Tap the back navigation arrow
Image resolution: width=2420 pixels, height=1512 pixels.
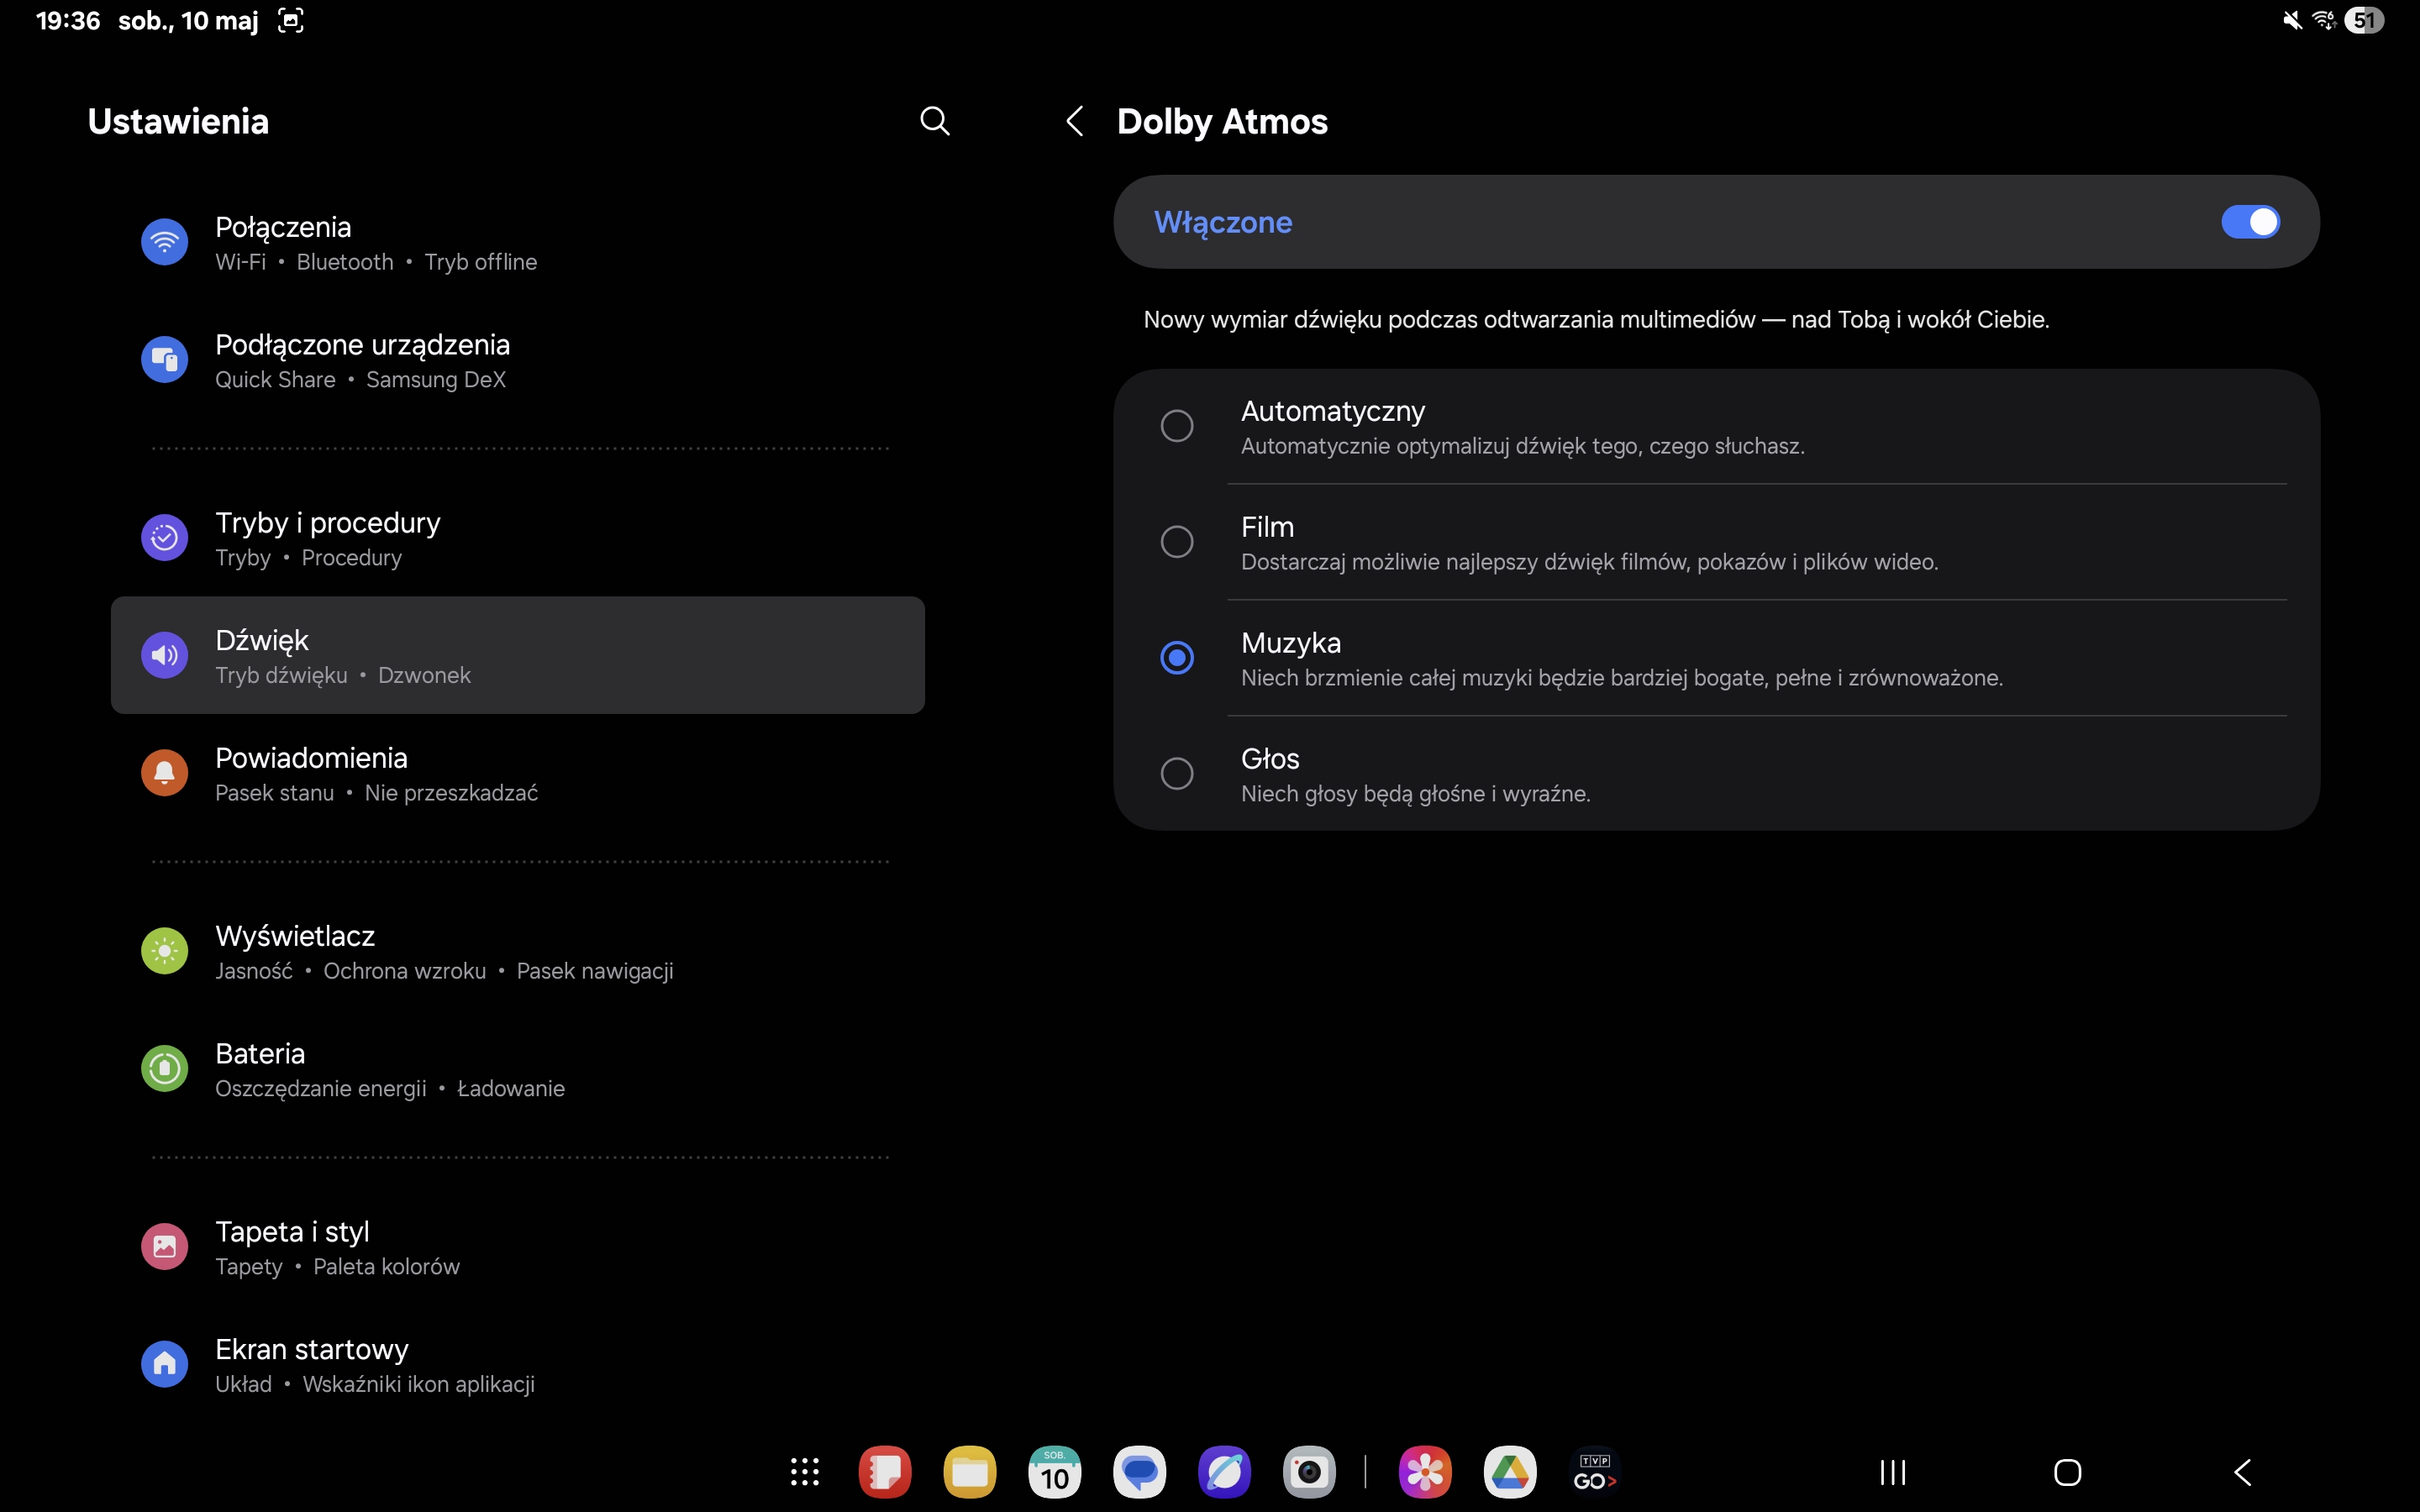coord(2243,1472)
